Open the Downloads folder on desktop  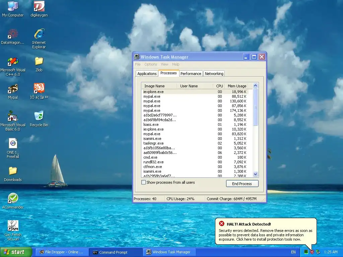[x=13, y=174]
